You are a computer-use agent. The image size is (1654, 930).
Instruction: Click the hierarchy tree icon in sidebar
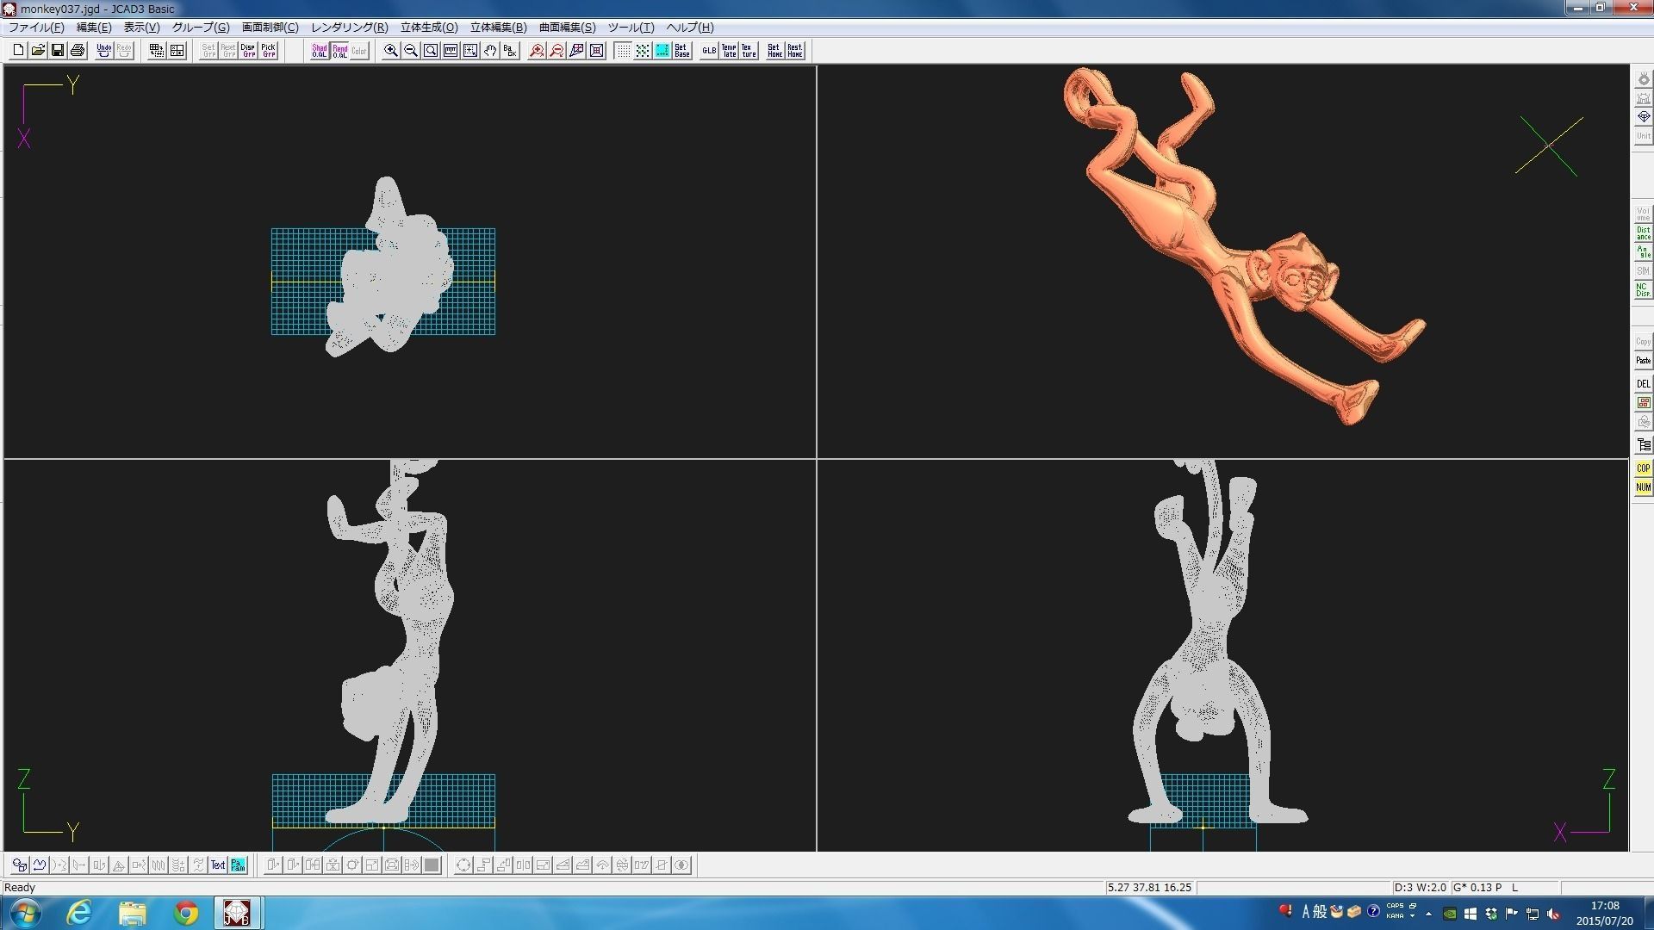tap(1643, 445)
